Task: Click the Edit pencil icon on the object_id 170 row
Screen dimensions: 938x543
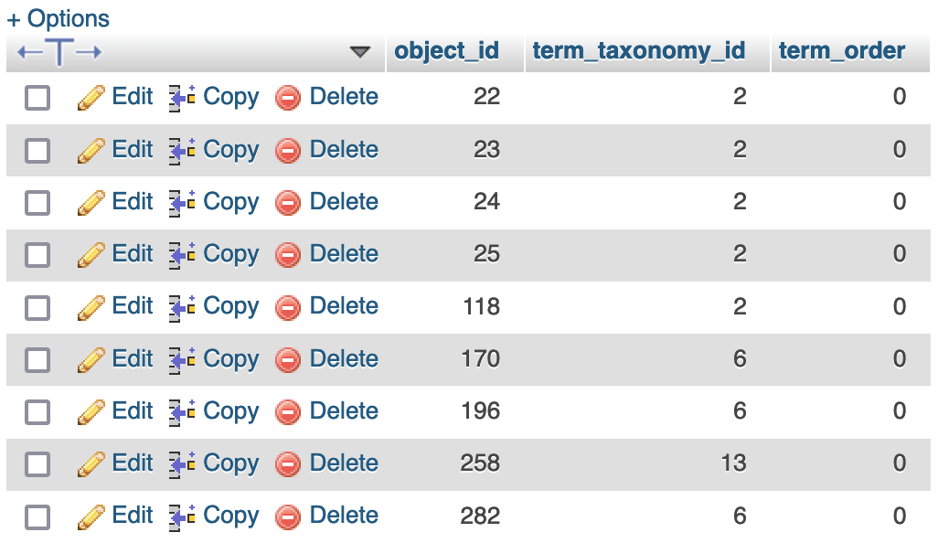Action: 90,359
